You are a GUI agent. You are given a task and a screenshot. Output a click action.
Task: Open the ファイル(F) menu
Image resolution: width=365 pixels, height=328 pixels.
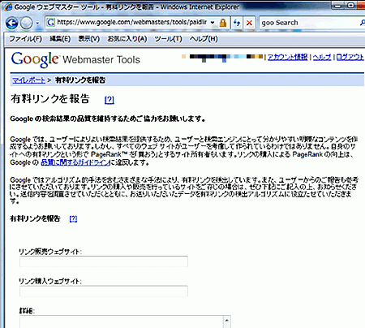click(26, 39)
